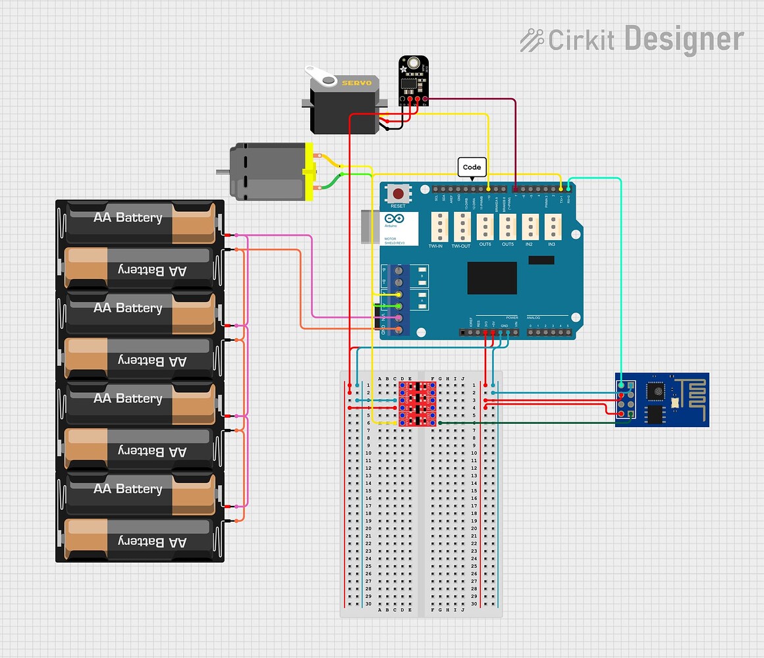Click the Arduino infinity logo on the shield

point(393,219)
